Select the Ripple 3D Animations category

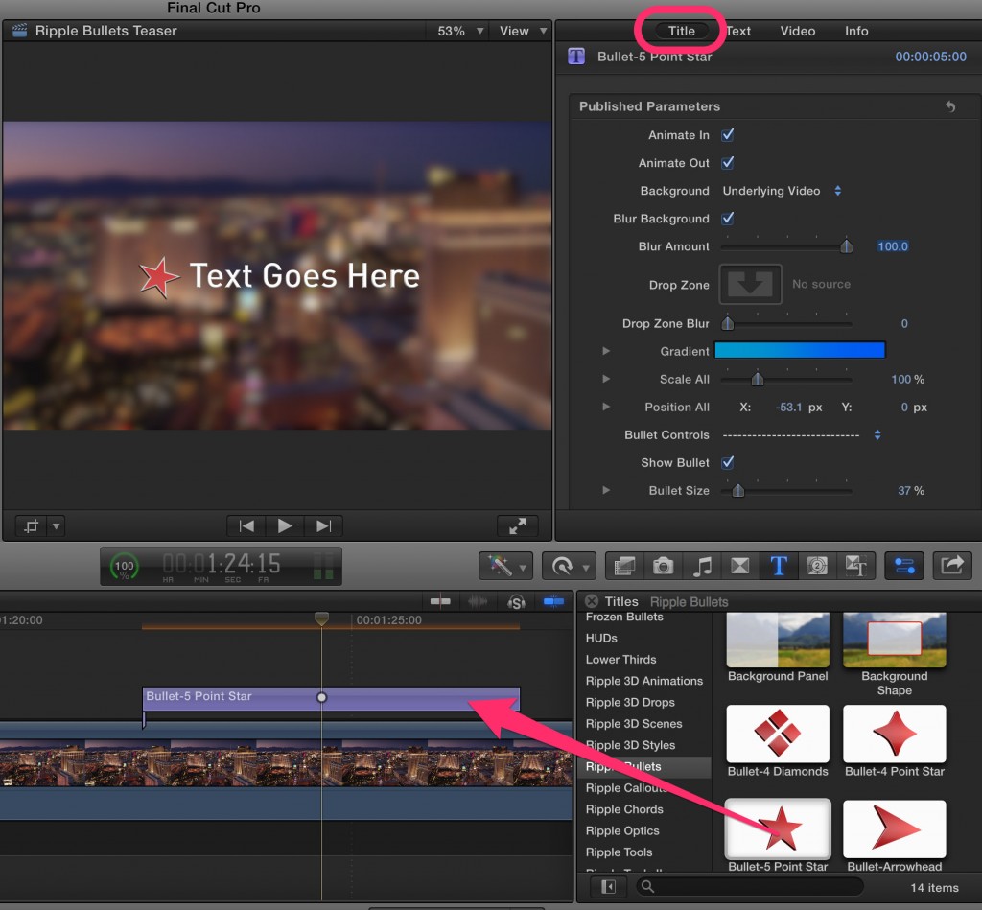point(643,681)
